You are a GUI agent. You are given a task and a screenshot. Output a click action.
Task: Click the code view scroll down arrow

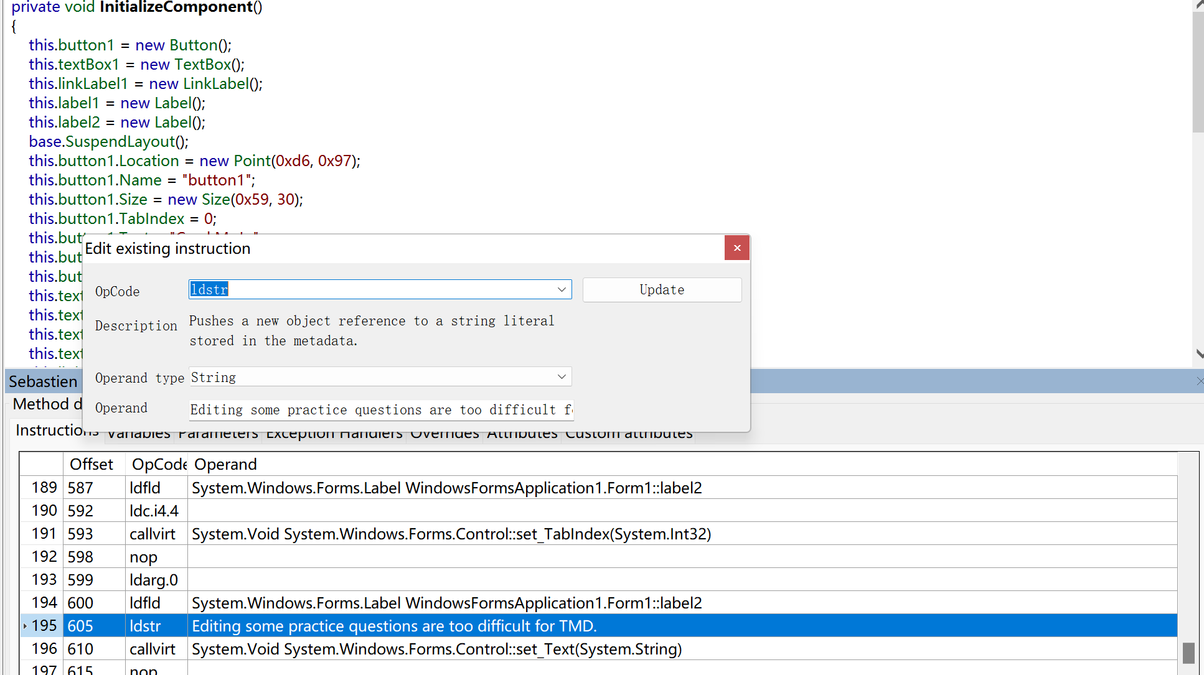click(1199, 353)
